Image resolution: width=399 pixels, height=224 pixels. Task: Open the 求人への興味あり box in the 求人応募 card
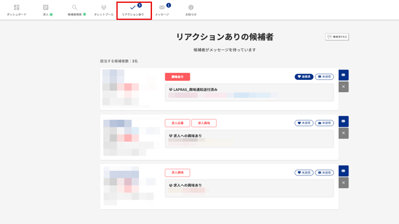249,139
